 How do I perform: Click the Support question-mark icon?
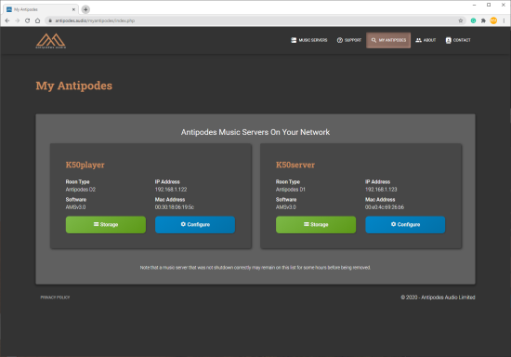coord(340,40)
